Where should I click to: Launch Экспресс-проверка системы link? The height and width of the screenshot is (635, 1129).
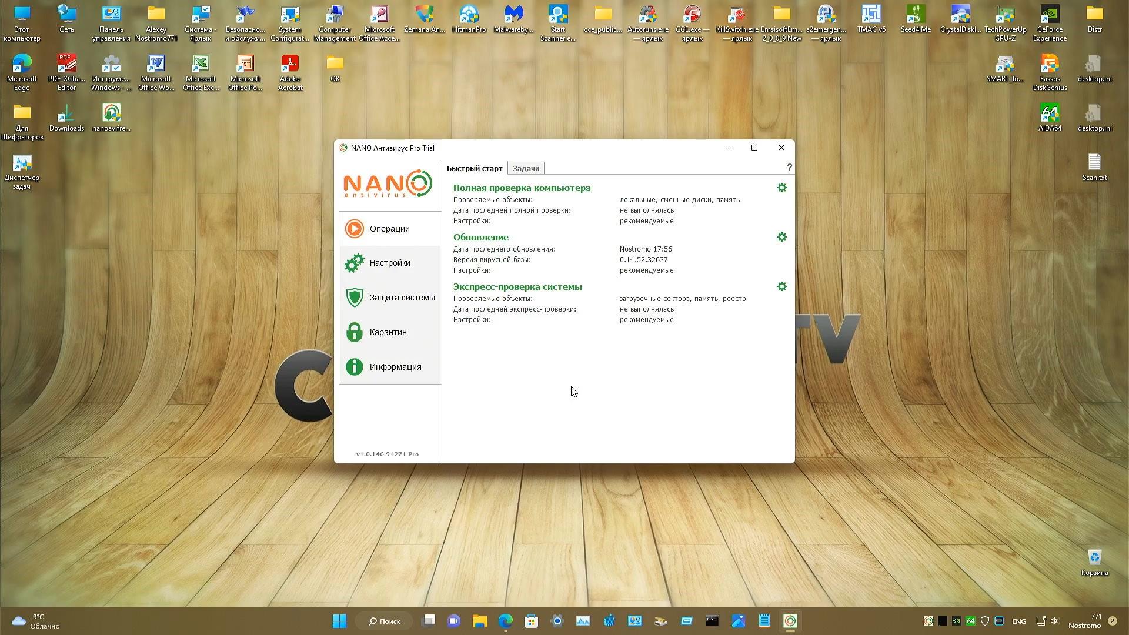[x=517, y=287]
